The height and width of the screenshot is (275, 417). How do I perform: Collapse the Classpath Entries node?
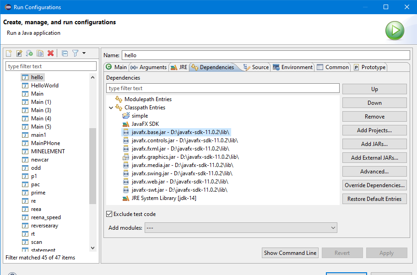click(x=112, y=107)
